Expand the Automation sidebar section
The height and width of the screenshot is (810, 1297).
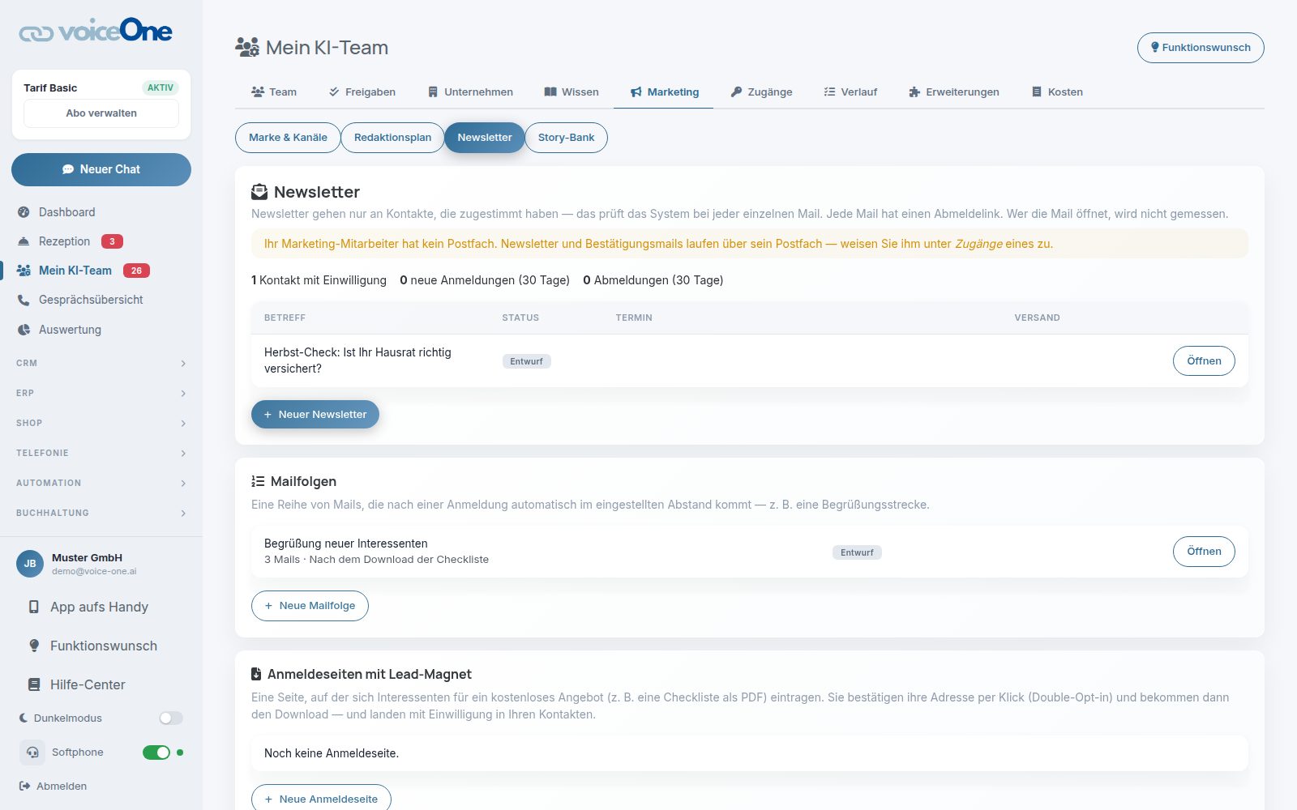tap(101, 483)
